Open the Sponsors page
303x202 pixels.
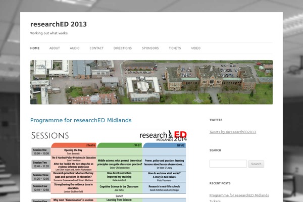(x=150, y=48)
